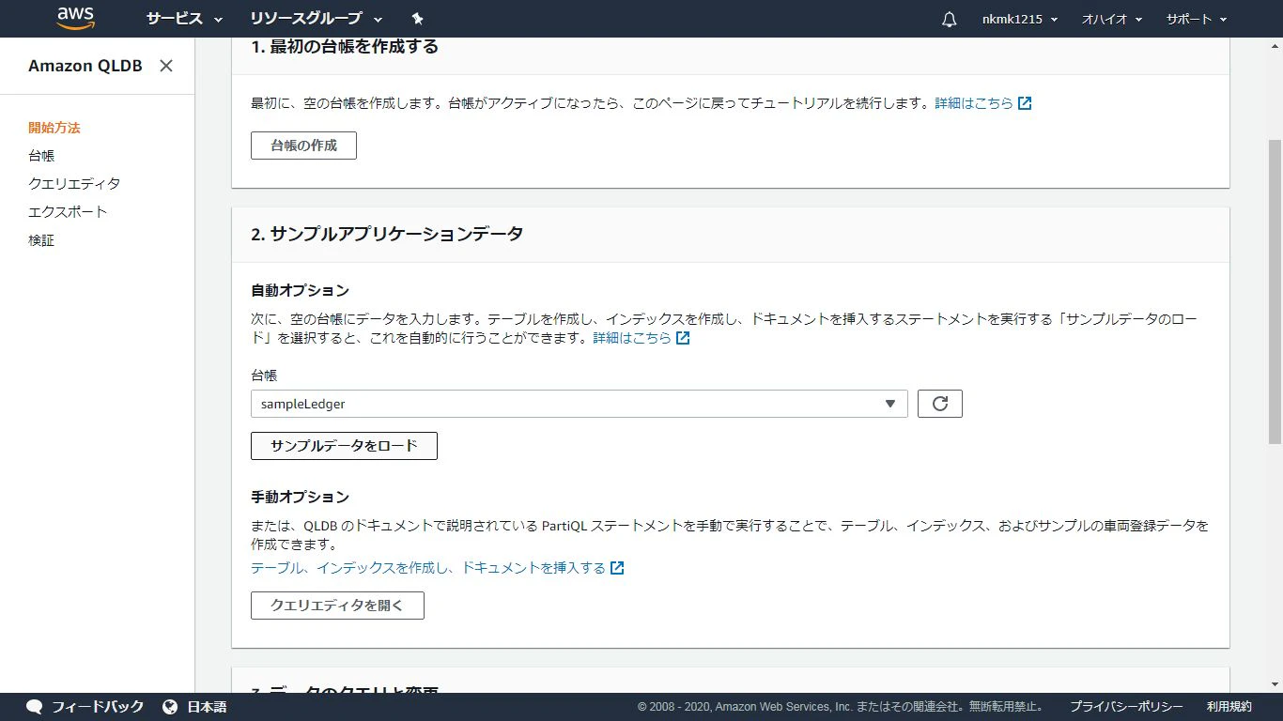Open the sampleLedger ledger dropdown
Viewport: 1283px width, 721px height.
pyautogui.click(x=580, y=404)
